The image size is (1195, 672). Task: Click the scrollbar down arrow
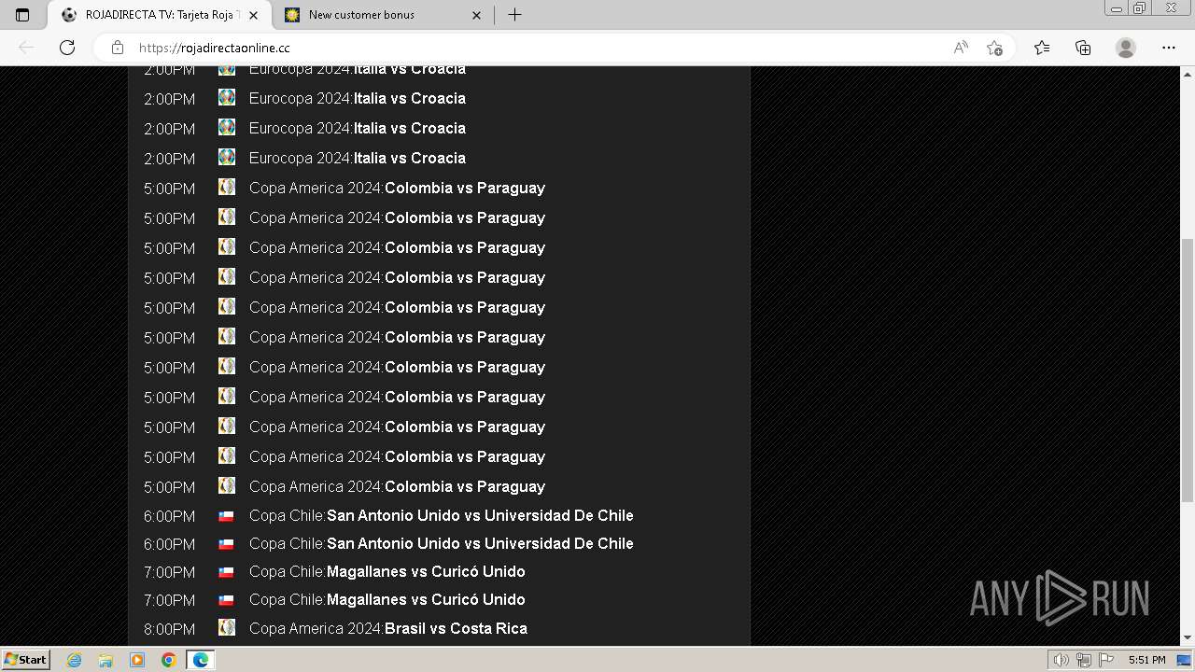pyautogui.click(x=1188, y=637)
